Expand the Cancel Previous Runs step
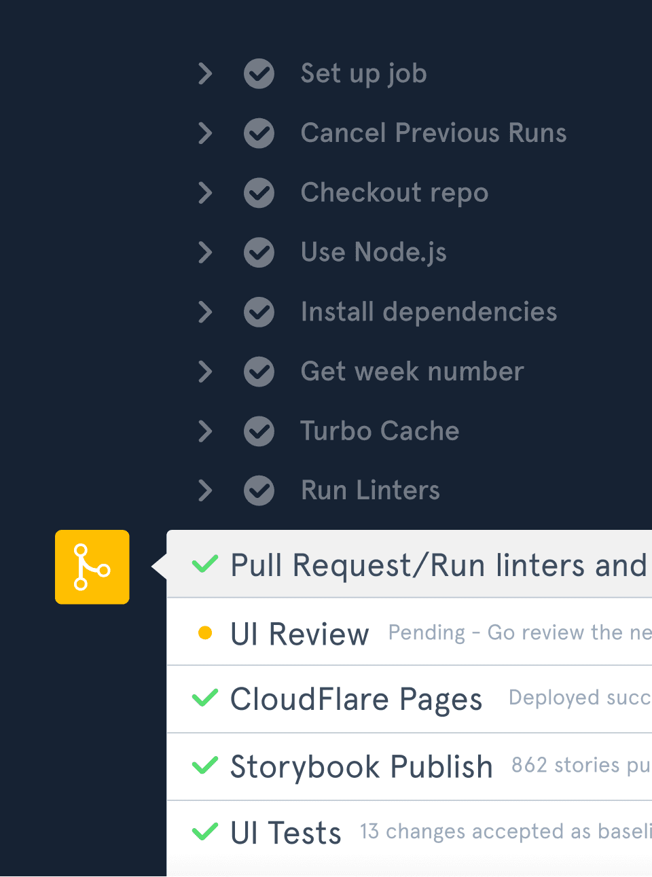This screenshot has width=652, height=877. point(204,133)
